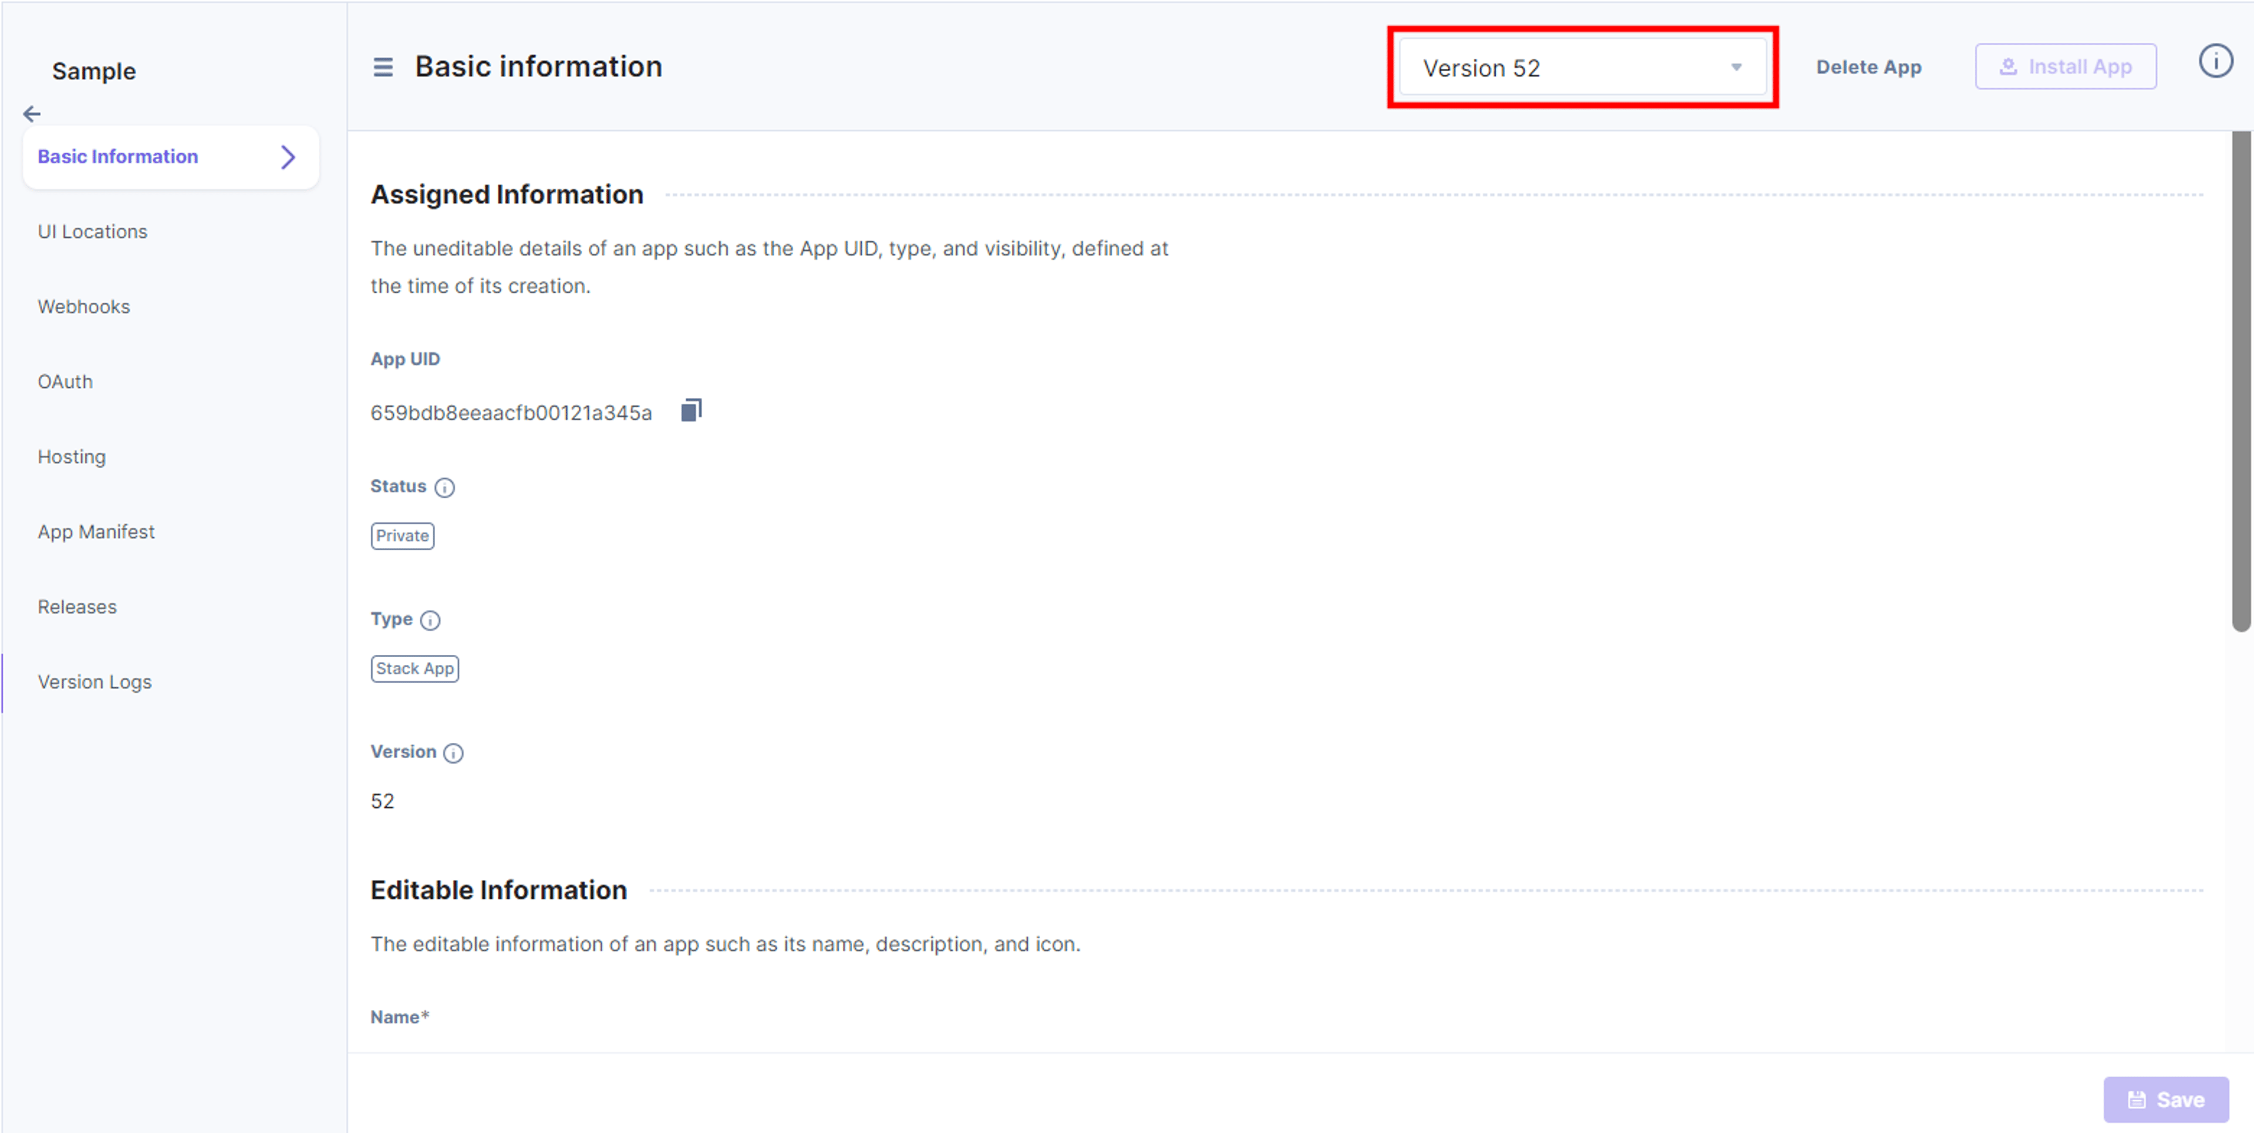Open the Releases section
This screenshot has width=2254, height=1133.
tap(77, 607)
